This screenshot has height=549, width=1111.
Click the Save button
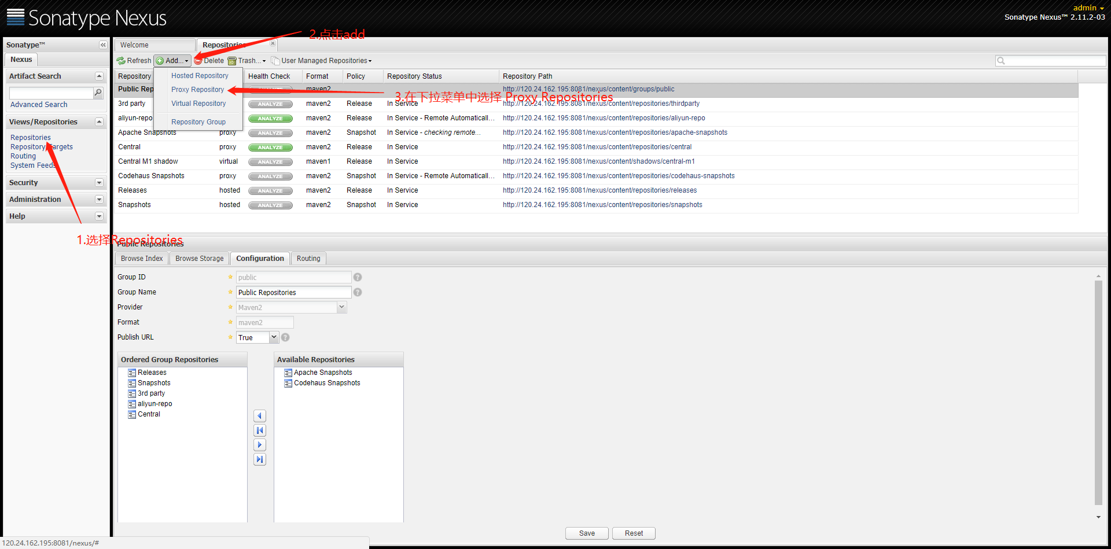tap(587, 533)
